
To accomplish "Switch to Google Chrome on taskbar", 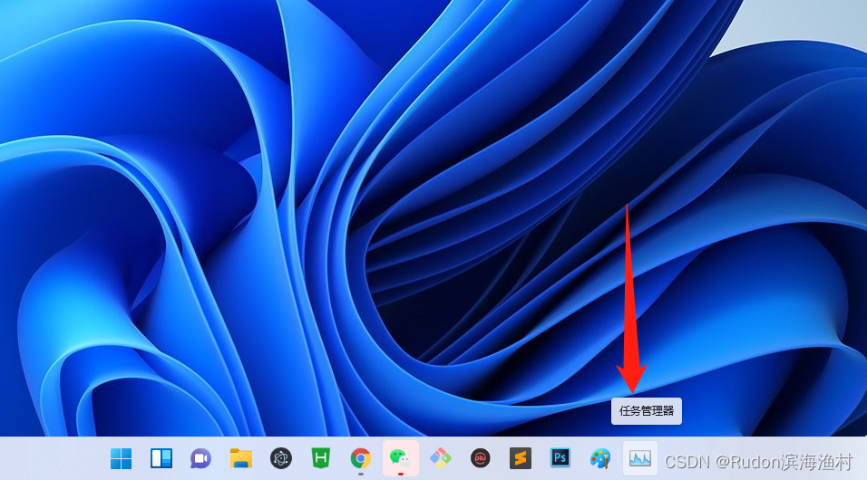I will pyautogui.click(x=361, y=458).
